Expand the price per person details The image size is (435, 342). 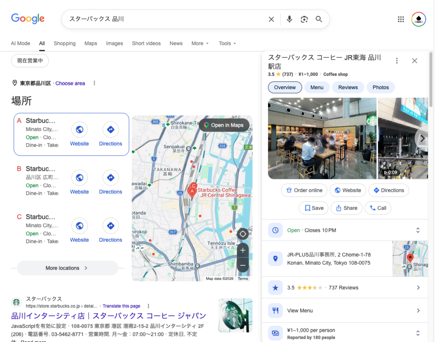(418, 334)
